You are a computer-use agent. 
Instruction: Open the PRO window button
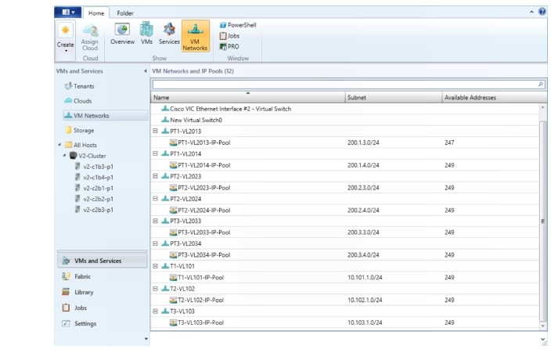[x=229, y=46]
